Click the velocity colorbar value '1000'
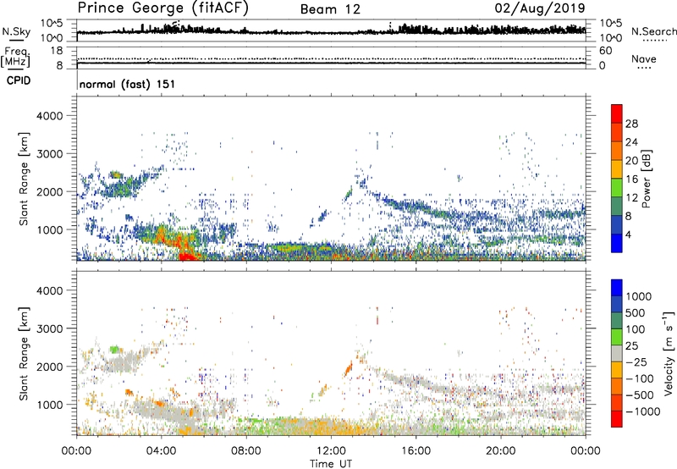Screen dimensions: 677x469 point(638,296)
